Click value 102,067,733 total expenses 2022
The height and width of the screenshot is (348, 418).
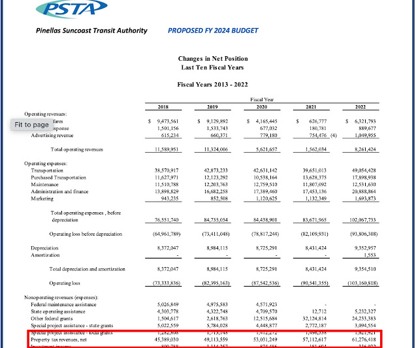pos(362,220)
